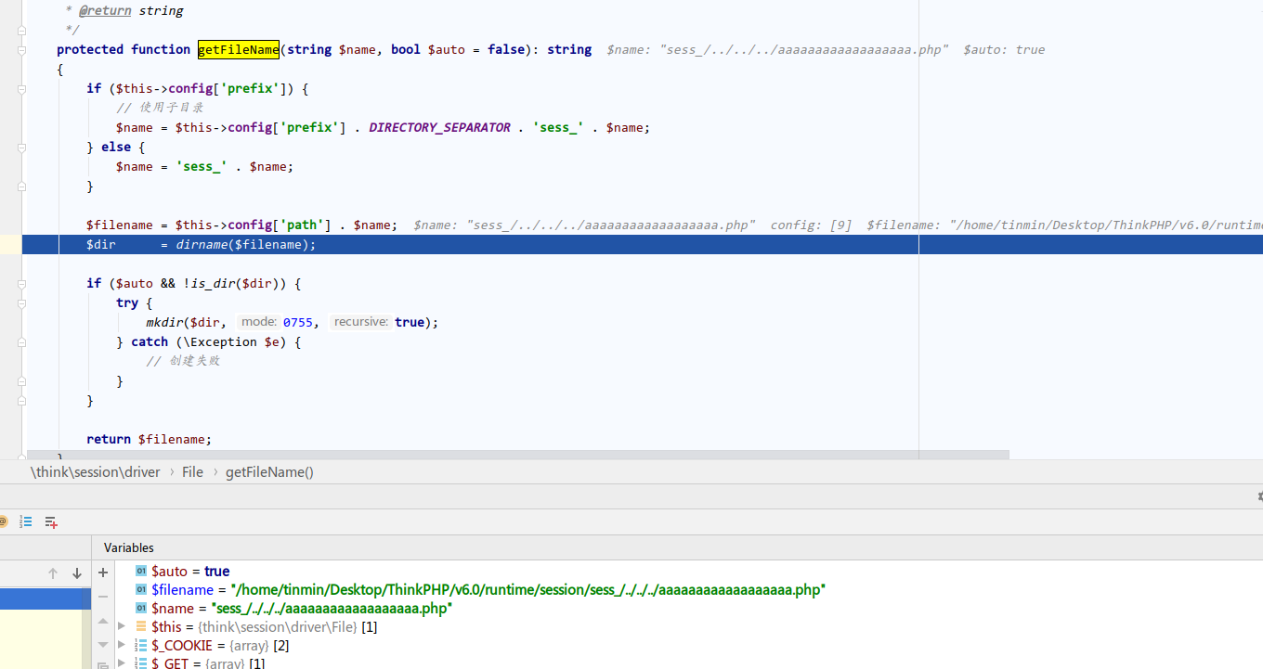Click the add to watches list icon
This screenshot has width=1263, height=669.
(x=51, y=522)
